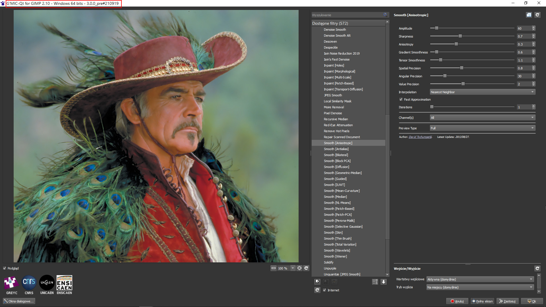Reset the preview zoom with the circular arrow icon
Viewport: 546px width, 307px height.
pos(306,268)
